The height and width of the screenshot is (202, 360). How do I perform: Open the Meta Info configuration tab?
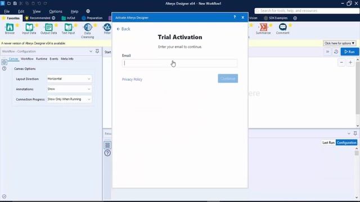pyautogui.click(x=67, y=59)
